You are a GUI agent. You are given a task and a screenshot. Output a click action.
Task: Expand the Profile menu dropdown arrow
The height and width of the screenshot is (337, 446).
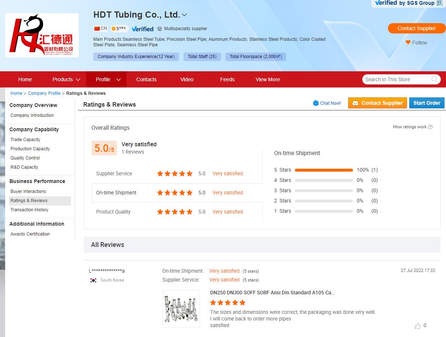[118, 80]
